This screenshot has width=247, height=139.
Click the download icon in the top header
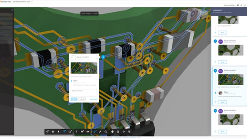pos(245,5)
